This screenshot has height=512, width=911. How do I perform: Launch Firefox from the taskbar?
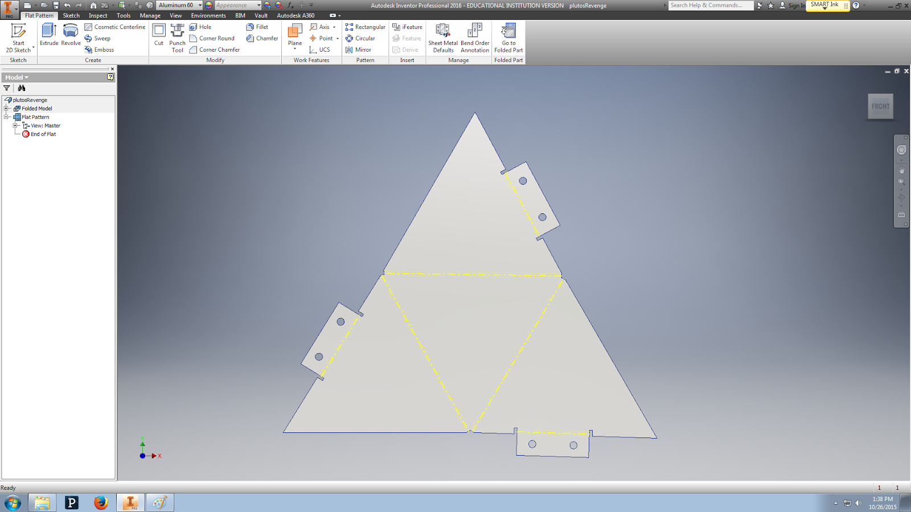click(101, 502)
